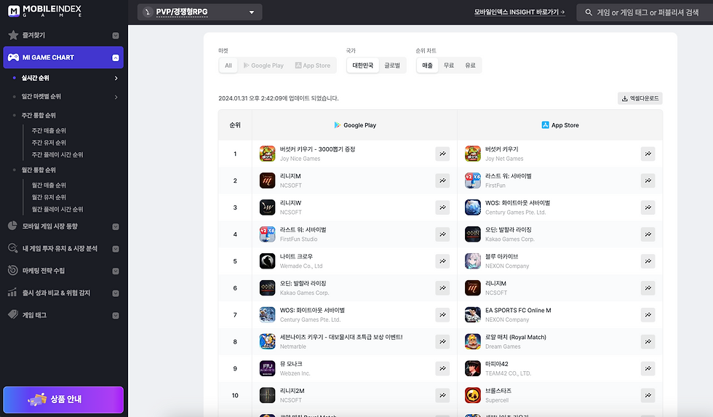Select 글로벌 country filter
713x417 pixels.
point(392,65)
